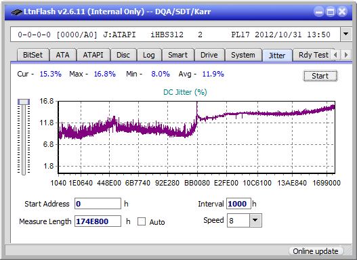Click in the Interval field
357x260 pixels.
(x=238, y=204)
